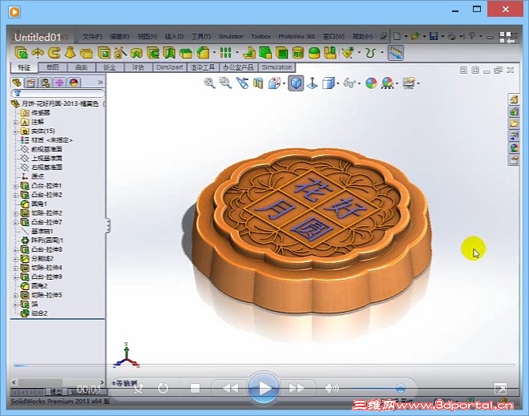Expand the FeatureManager tabs chevron
Viewport: 529px width, 416px height.
[x=100, y=82]
